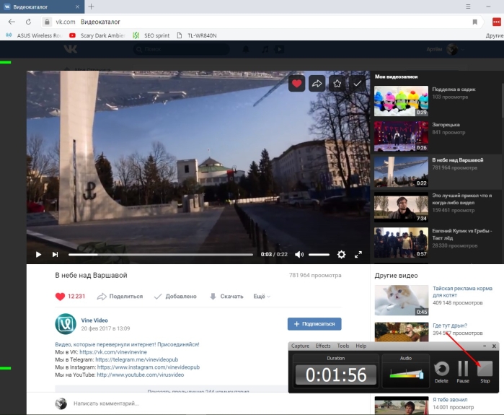The height and width of the screenshot is (415, 504).
Task: Stop the screen recording
Action: [x=485, y=372]
